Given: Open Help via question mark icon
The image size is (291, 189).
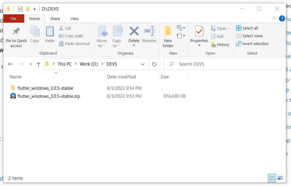Looking at the screenshot, I should [282, 18].
